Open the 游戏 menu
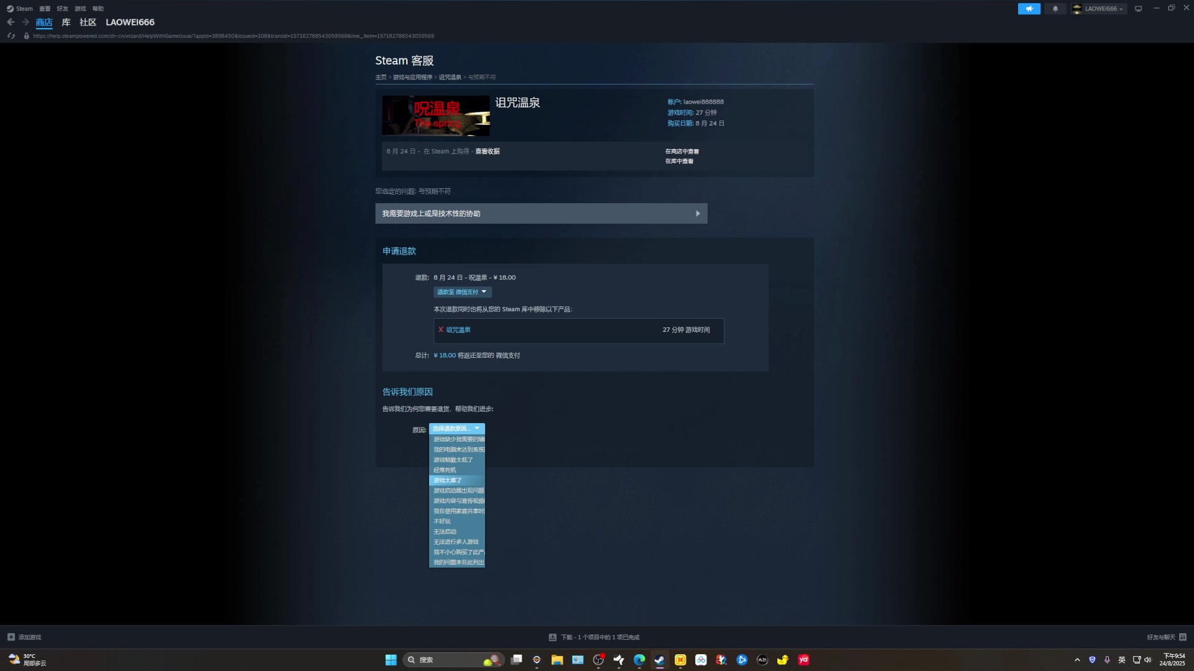Image resolution: width=1194 pixels, height=671 pixels. [80, 9]
